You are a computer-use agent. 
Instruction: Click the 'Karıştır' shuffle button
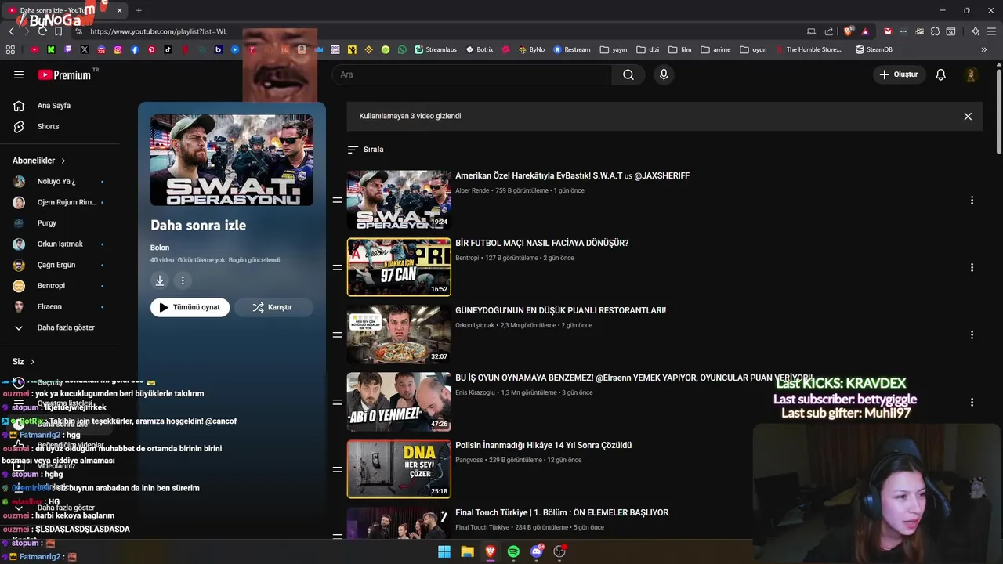tap(273, 307)
